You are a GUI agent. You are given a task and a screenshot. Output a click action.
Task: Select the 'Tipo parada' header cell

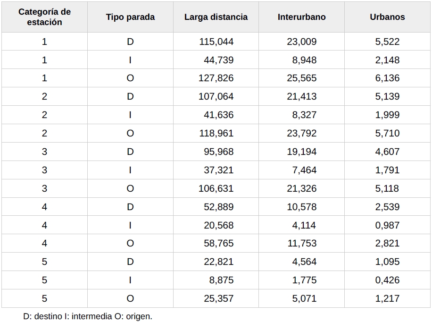[130, 17]
